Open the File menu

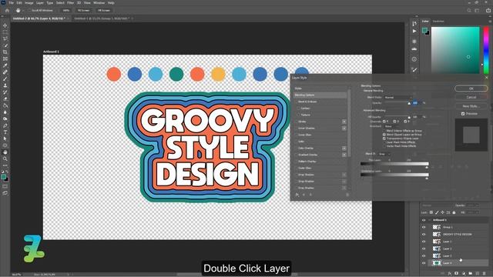(12, 3)
